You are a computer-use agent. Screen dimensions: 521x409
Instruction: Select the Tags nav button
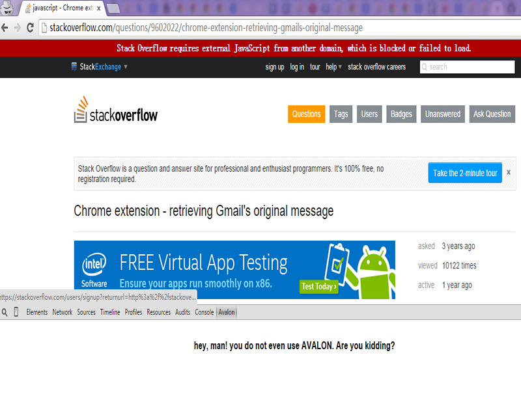coord(341,114)
